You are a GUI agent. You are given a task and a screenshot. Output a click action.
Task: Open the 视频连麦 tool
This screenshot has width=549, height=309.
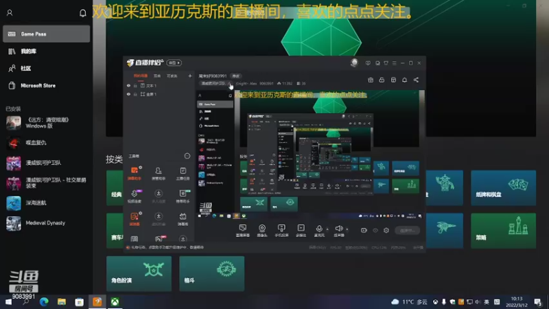(x=134, y=196)
